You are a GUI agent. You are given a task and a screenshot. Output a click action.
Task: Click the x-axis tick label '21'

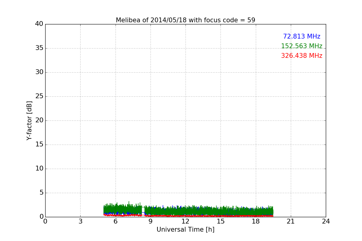click(291, 221)
